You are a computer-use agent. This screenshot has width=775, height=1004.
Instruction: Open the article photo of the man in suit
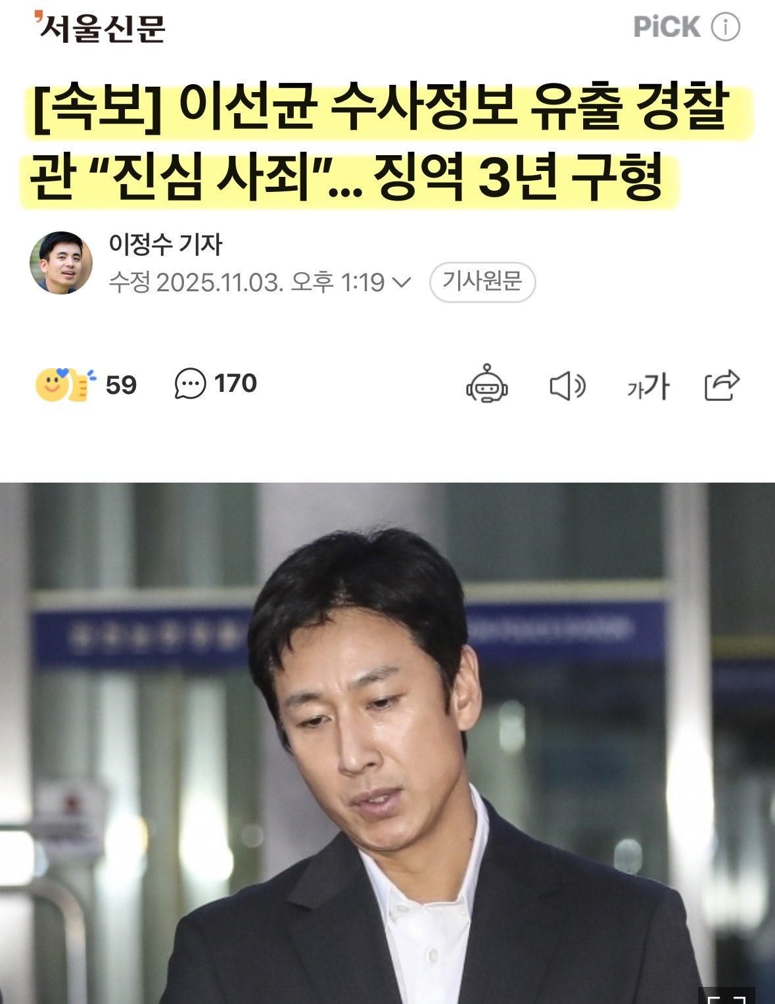pyautogui.click(x=387, y=743)
